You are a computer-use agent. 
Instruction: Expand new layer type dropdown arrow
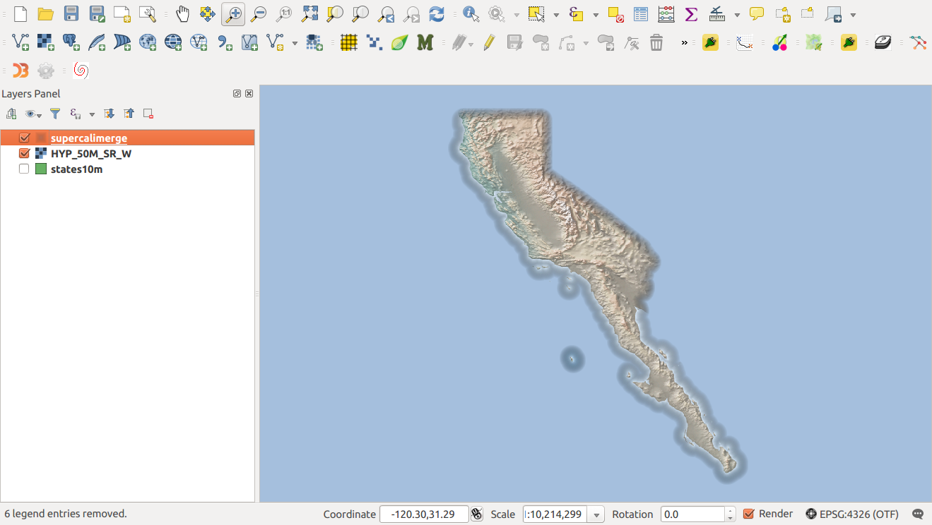[x=295, y=43]
